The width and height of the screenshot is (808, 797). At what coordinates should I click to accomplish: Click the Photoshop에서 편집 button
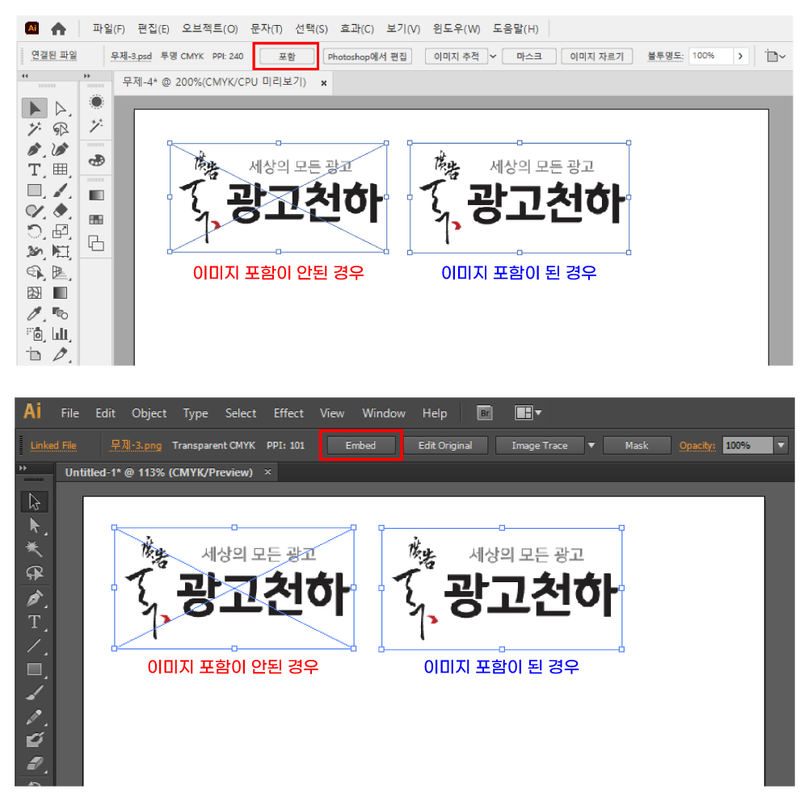tap(368, 56)
